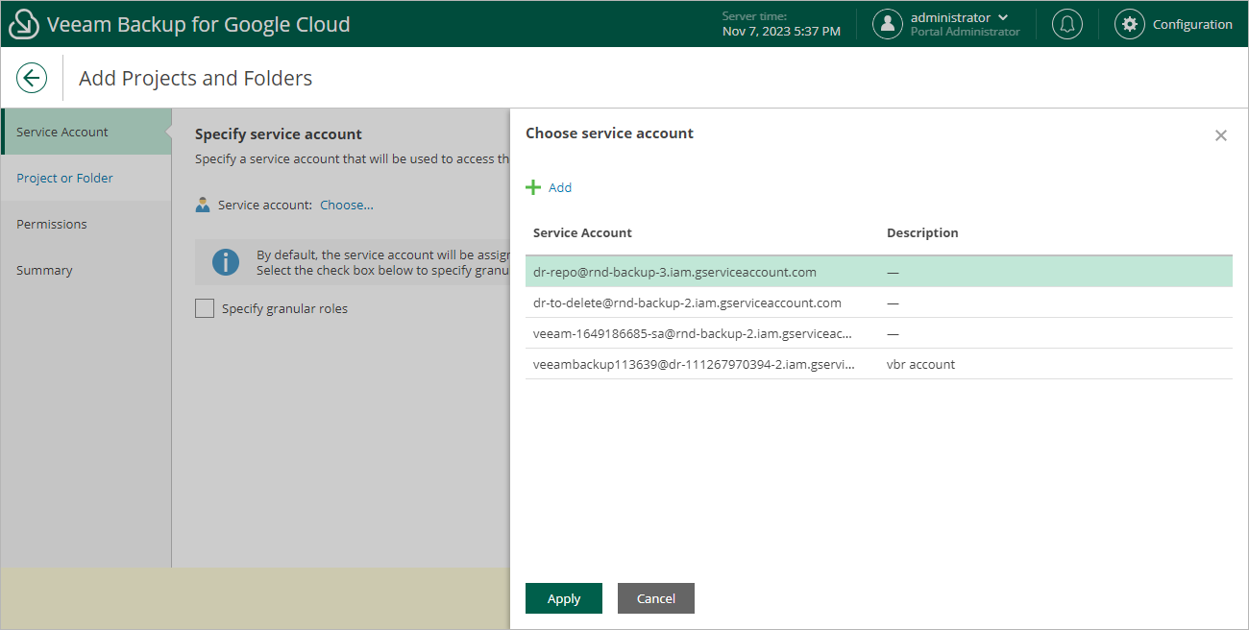Click the administrator user avatar icon
Image resolution: width=1249 pixels, height=630 pixels.
click(888, 25)
